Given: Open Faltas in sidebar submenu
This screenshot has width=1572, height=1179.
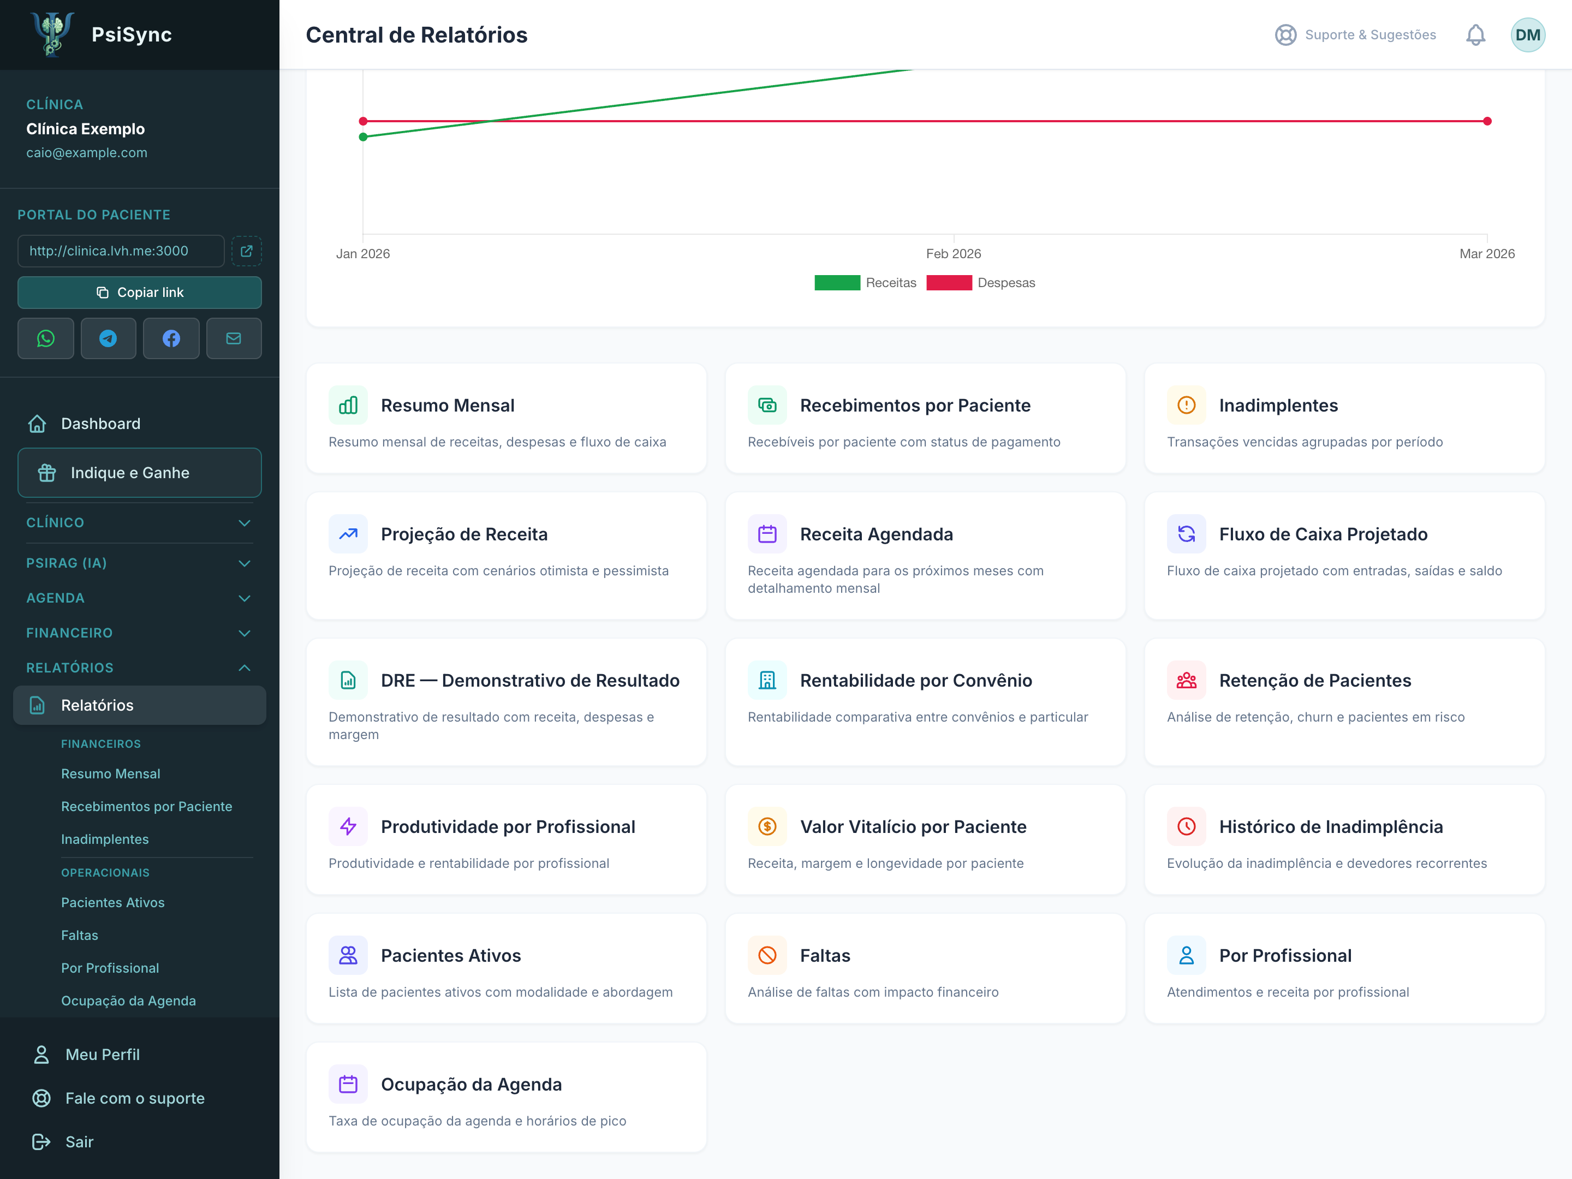Looking at the screenshot, I should [80, 934].
